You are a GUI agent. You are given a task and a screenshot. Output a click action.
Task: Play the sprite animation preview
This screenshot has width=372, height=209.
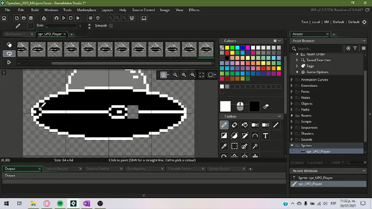[x=9, y=62]
